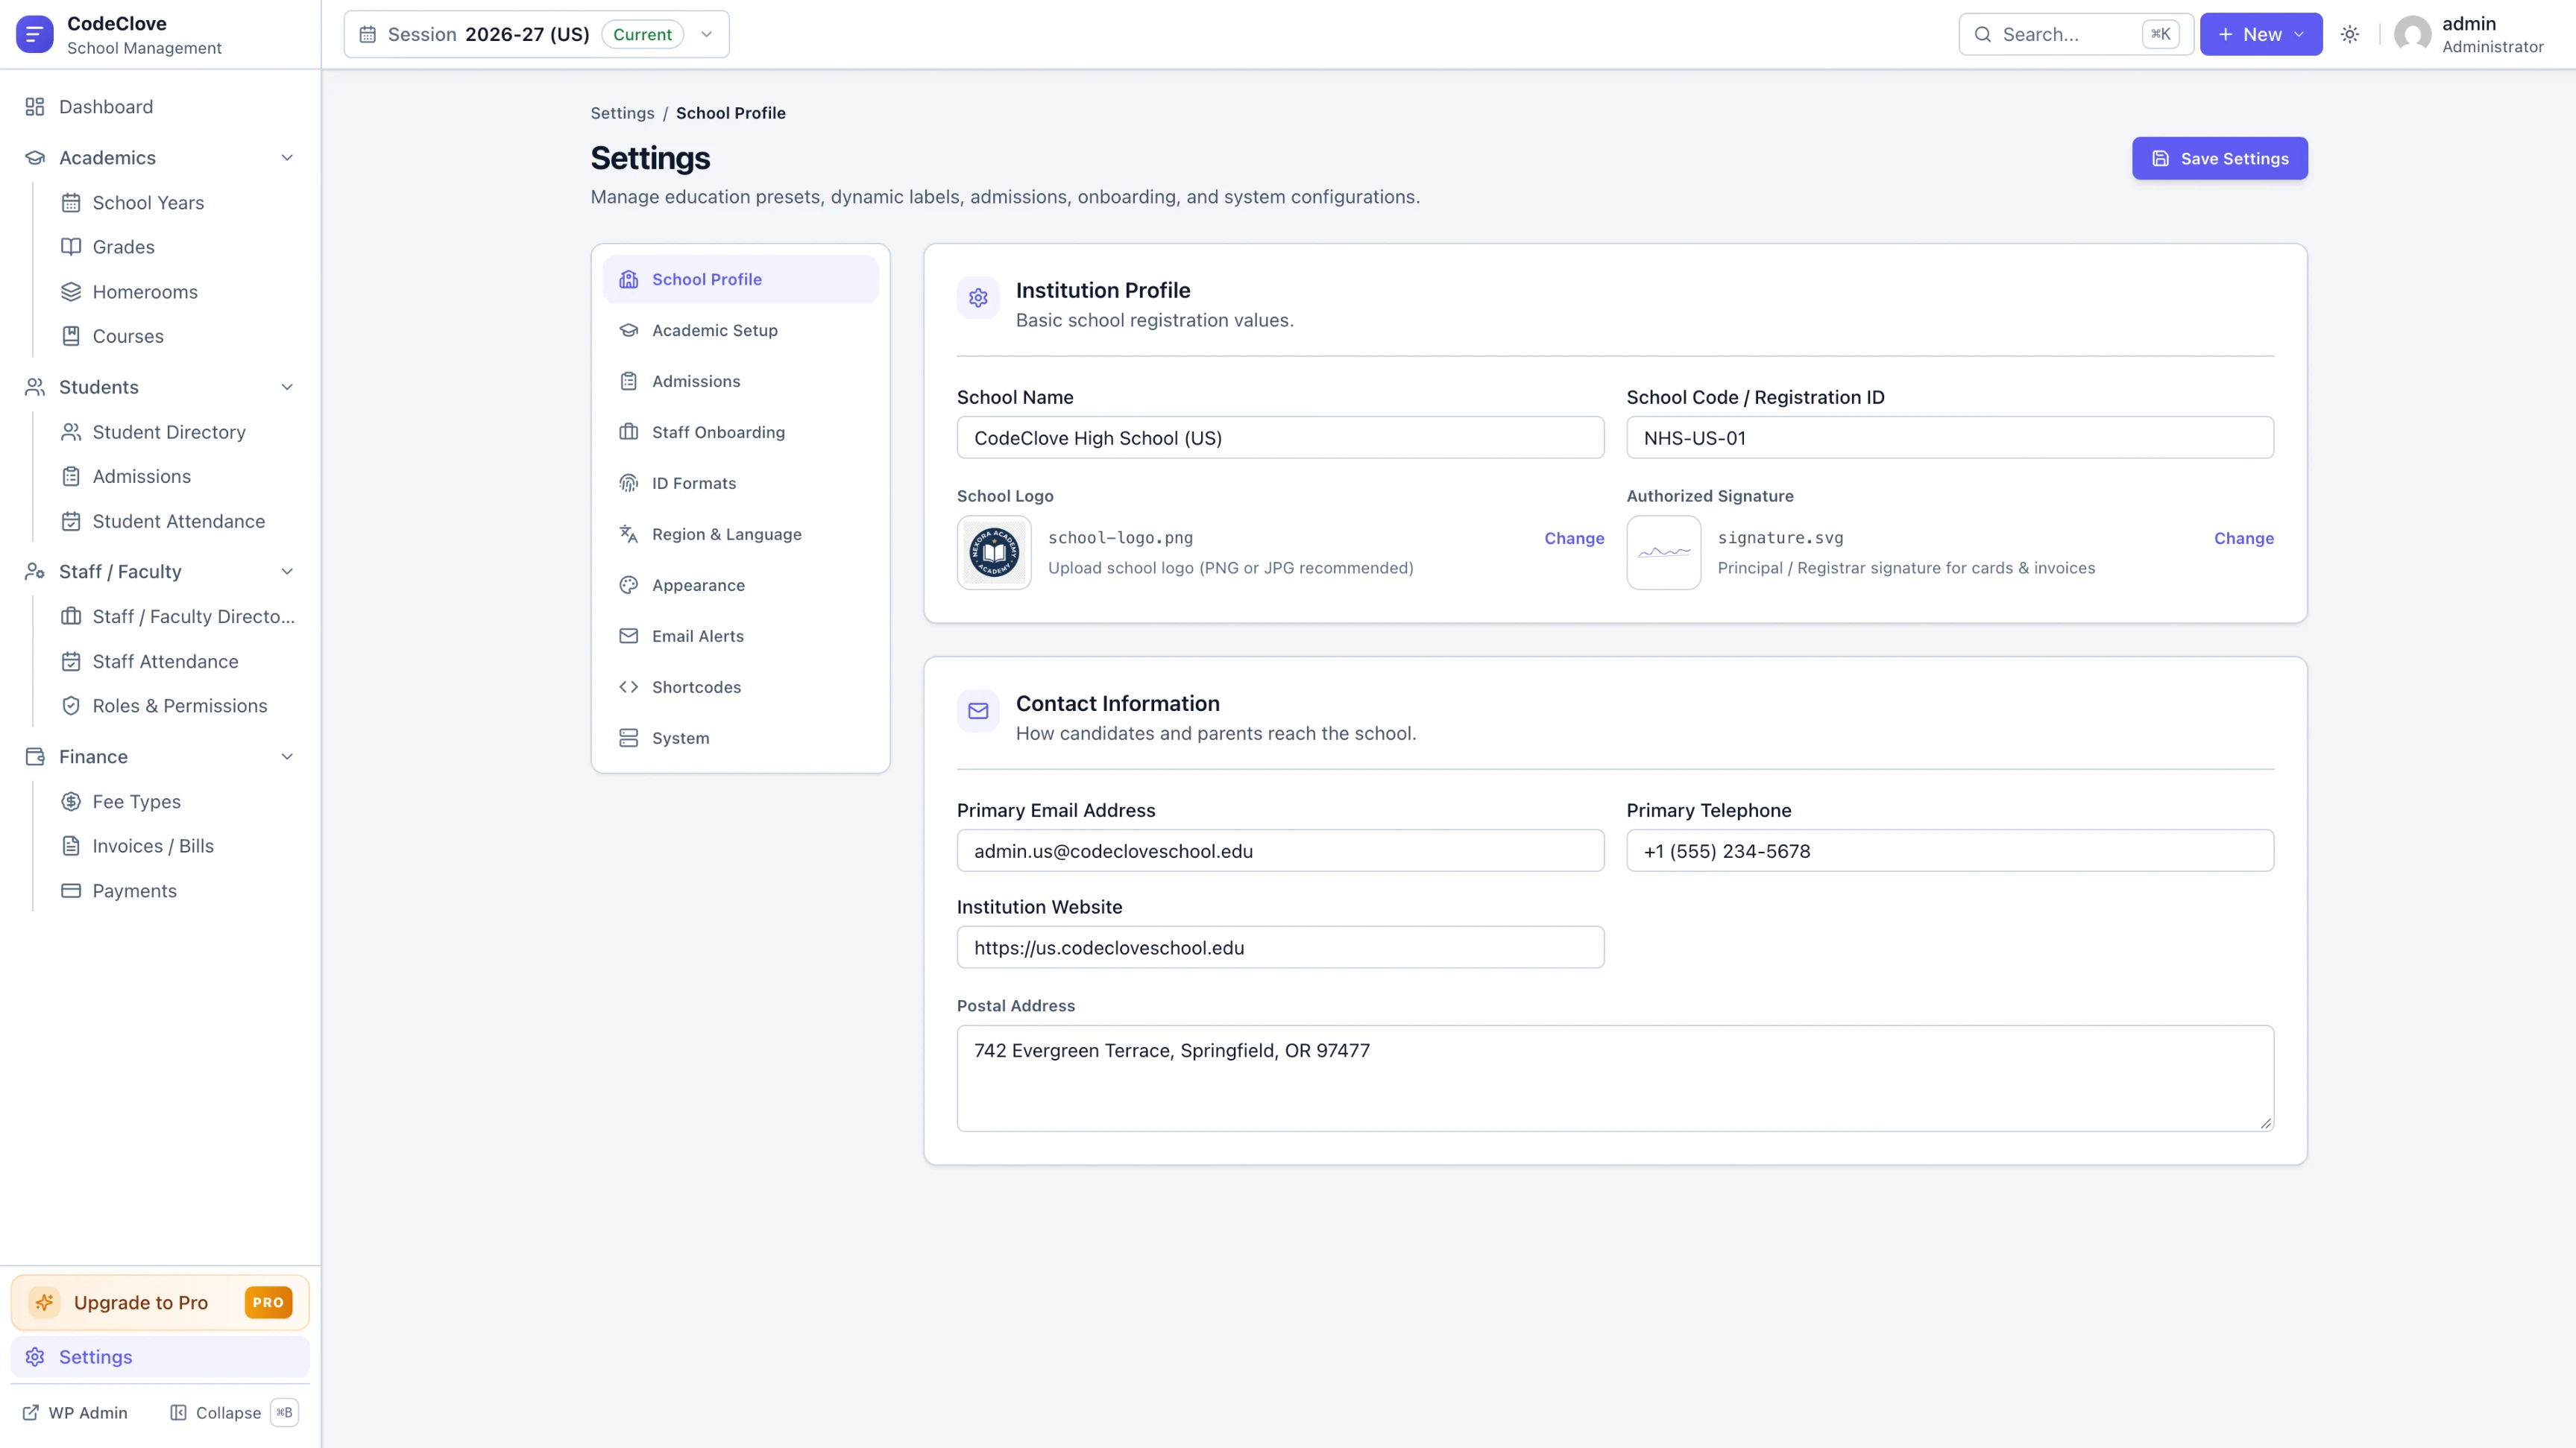Open the Staff Onboarding settings tab

coord(740,431)
